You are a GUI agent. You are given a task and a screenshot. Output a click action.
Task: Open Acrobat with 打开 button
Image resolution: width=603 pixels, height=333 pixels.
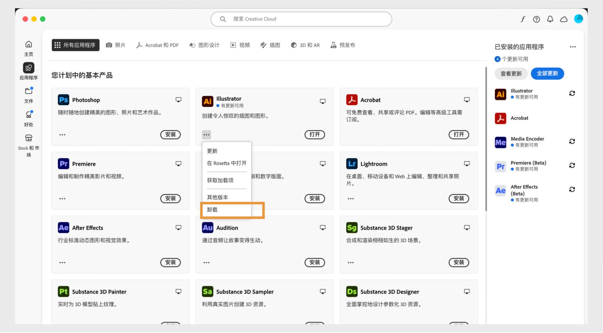[459, 135]
